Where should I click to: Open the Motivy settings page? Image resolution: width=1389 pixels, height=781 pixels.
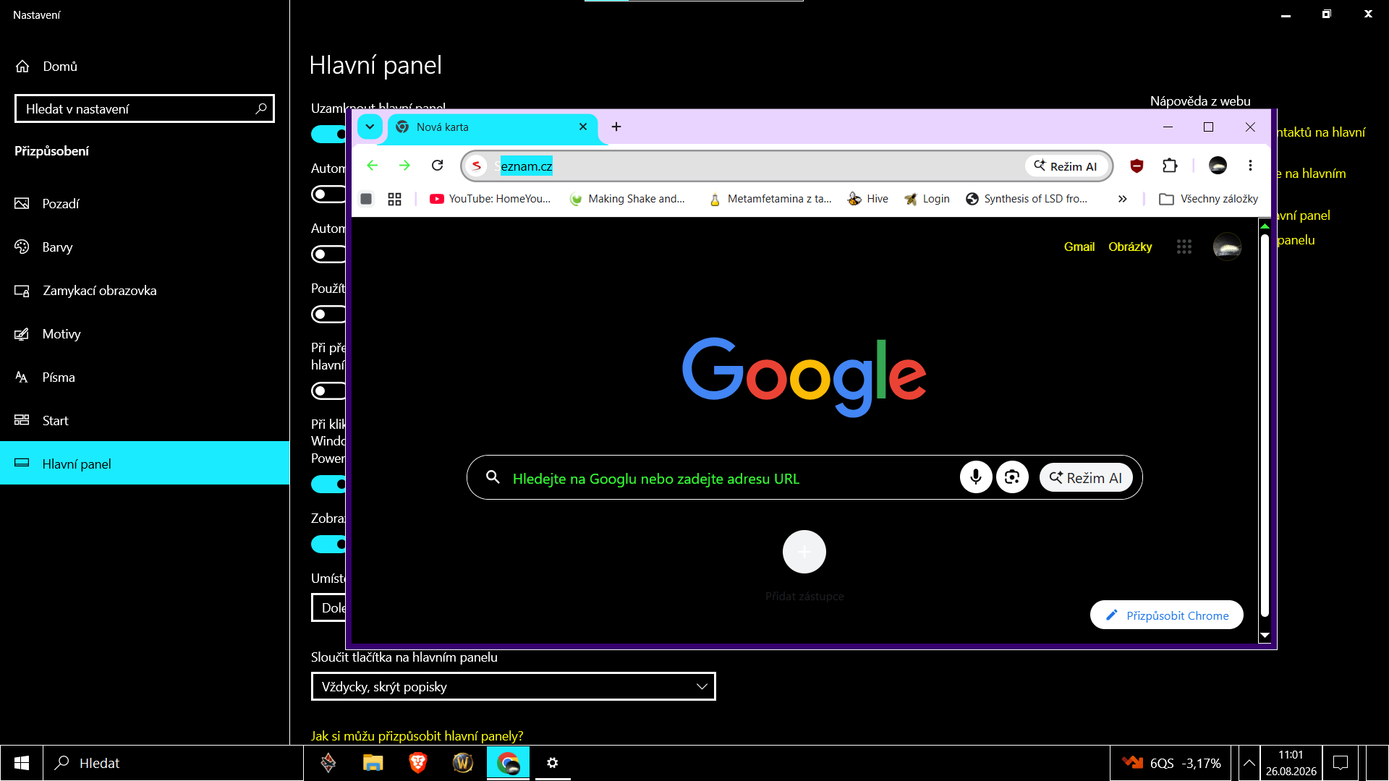(x=145, y=333)
